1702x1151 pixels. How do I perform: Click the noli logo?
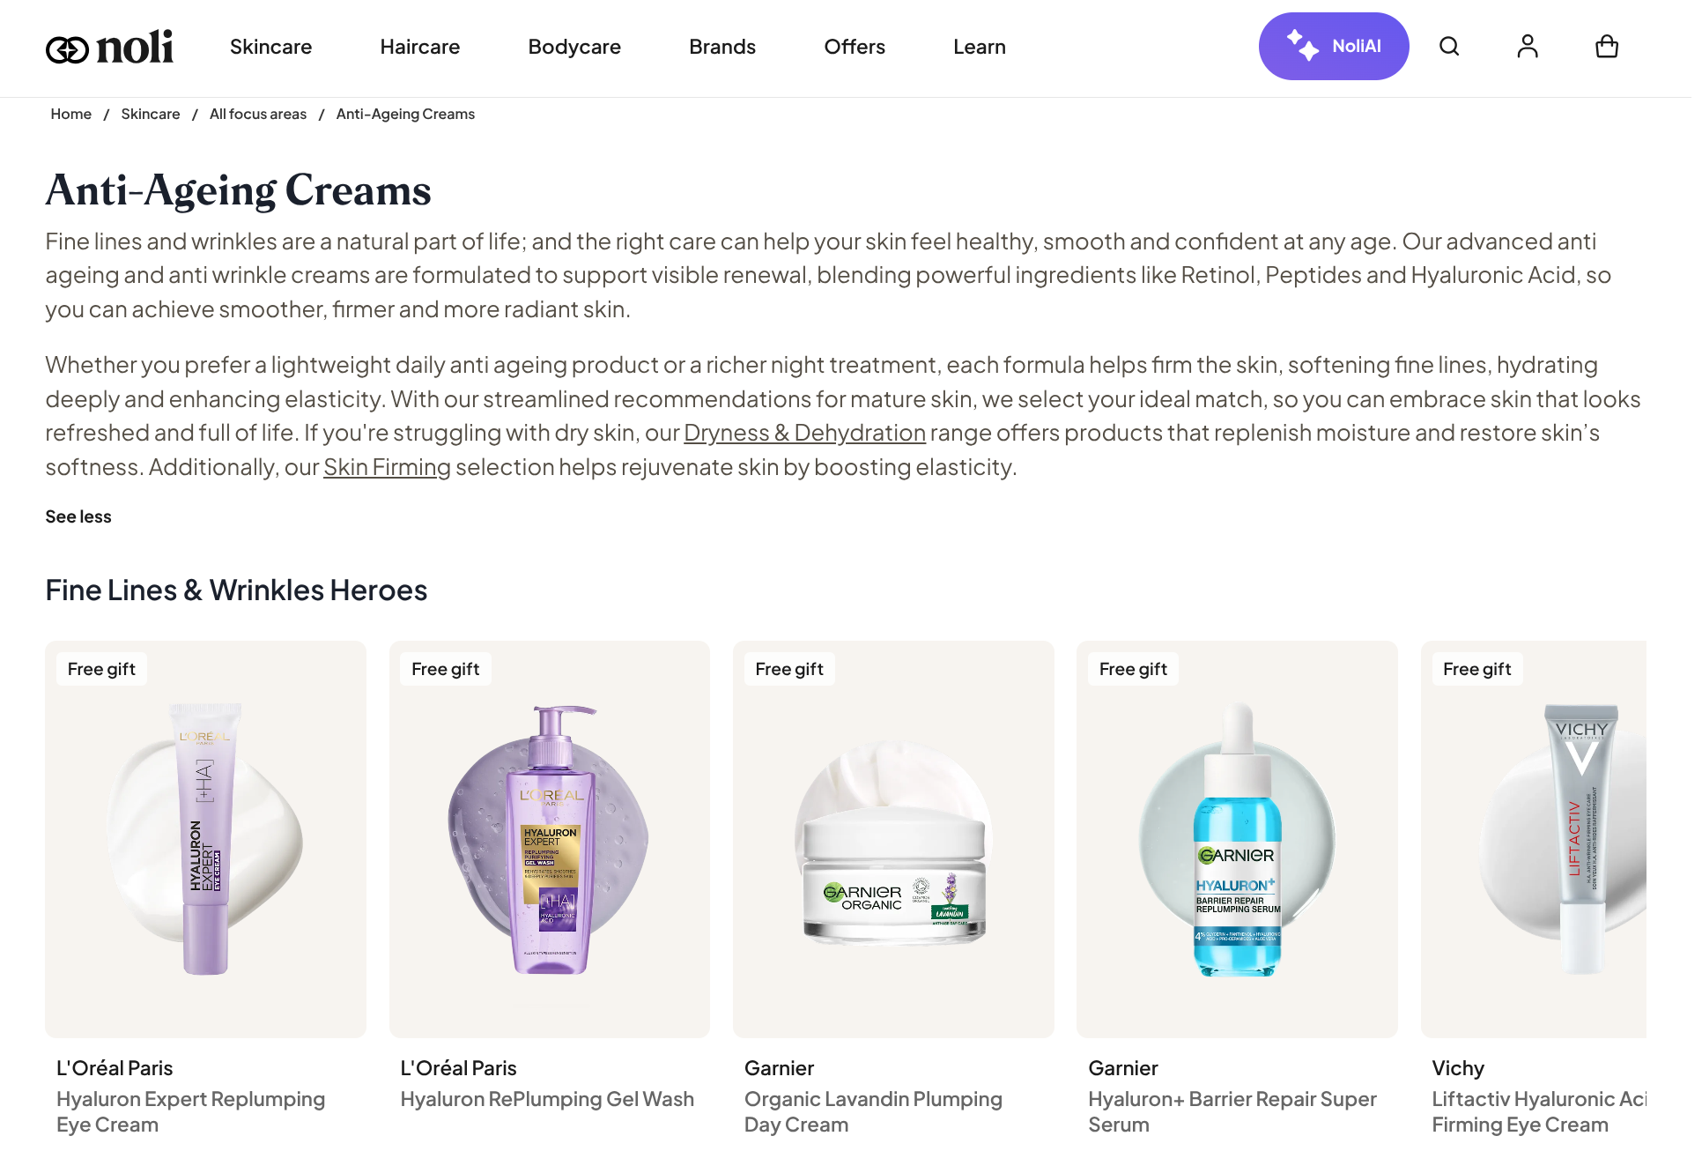(109, 48)
